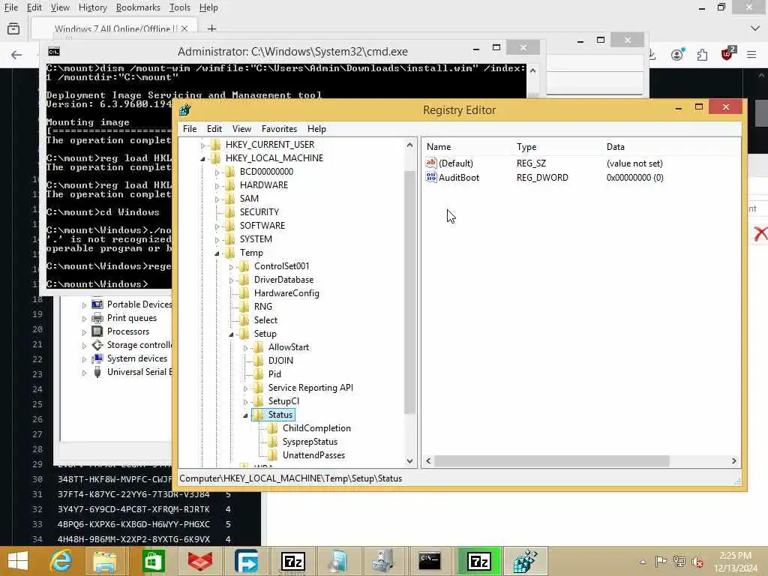The width and height of the screenshot is (768, 576).
Task: Open browser History menu
Action: (x=92, y=7)
